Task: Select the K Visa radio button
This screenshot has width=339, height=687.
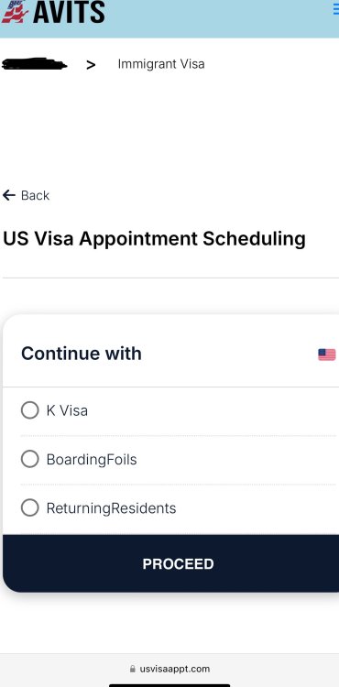Action: (30, 410)
